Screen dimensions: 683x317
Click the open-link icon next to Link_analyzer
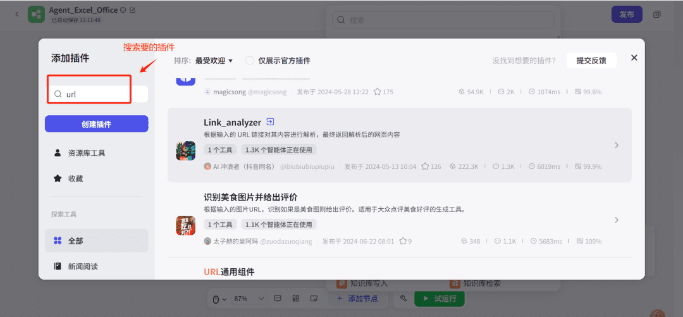[271, 122]
